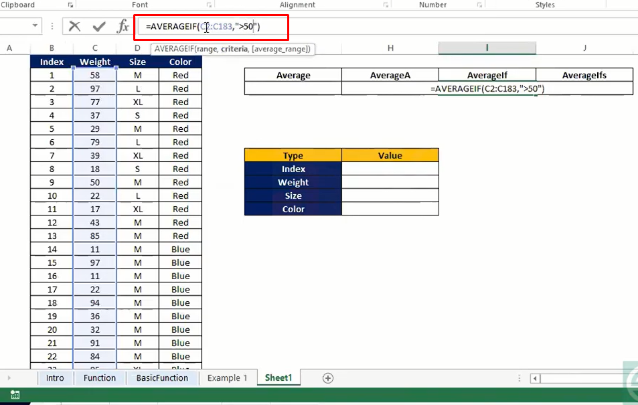Click the Weight column header cell
638x405 pixels.
[95, 62]
